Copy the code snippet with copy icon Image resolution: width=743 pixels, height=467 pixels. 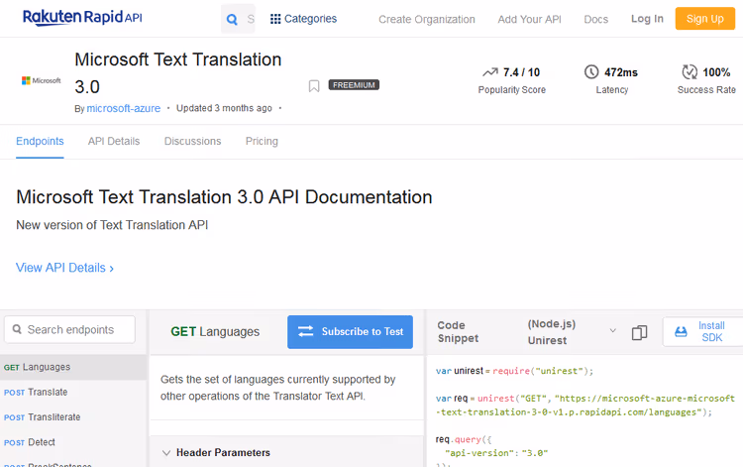coord(639,332)
